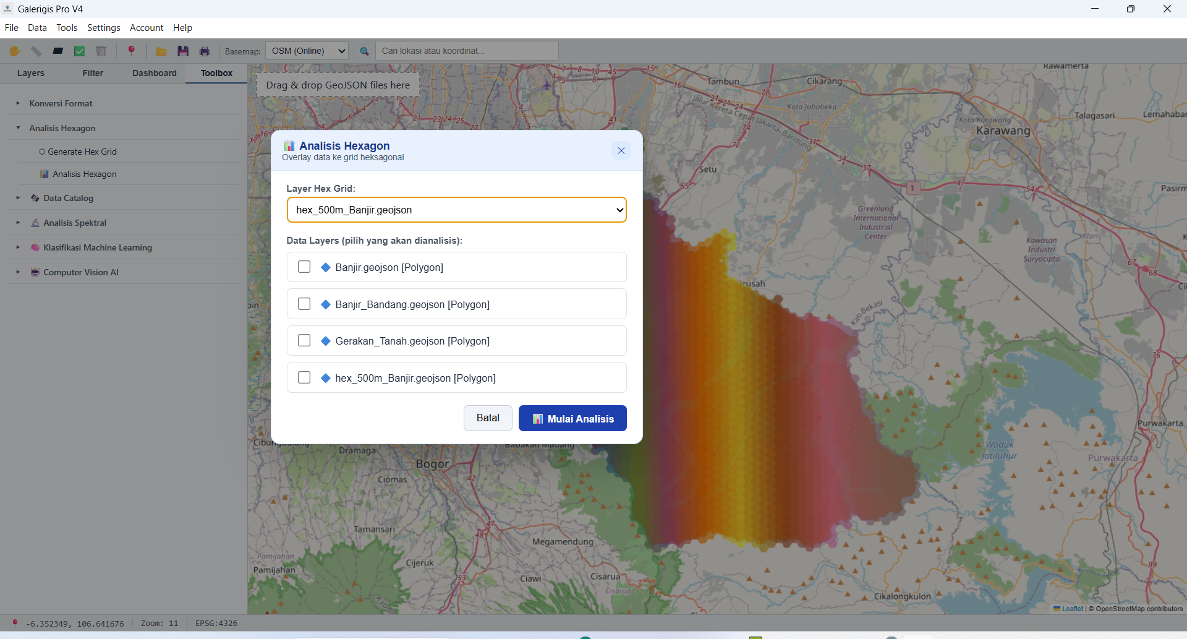This screenshot has width=1187, height=639.
Task: Click the bar chart icon beside Analisis Hexagon
Action: point(45,174)
